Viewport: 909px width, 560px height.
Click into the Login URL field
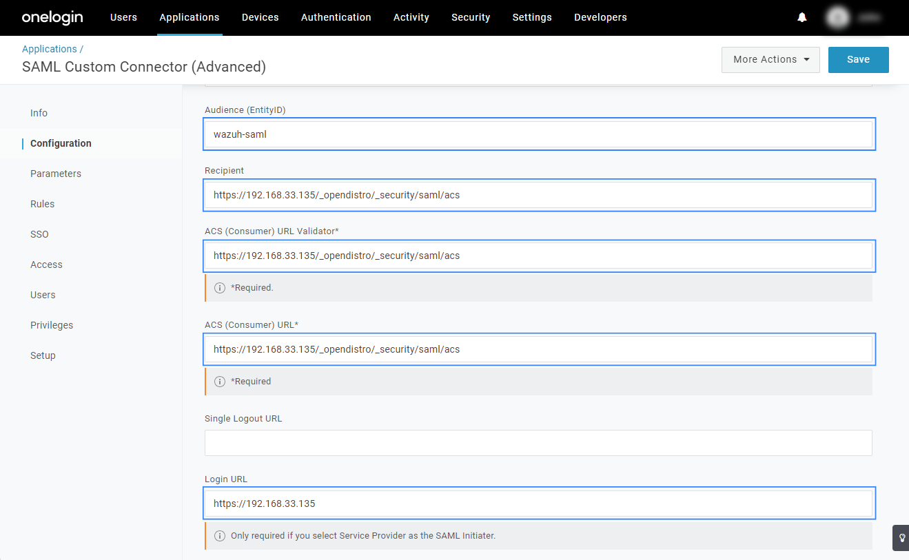coord(538,504)
